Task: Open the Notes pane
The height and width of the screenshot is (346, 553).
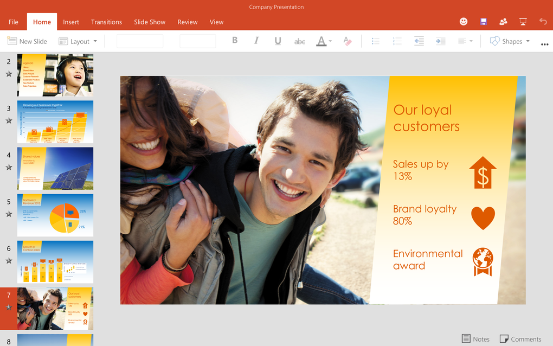Action: click(475, 338)
